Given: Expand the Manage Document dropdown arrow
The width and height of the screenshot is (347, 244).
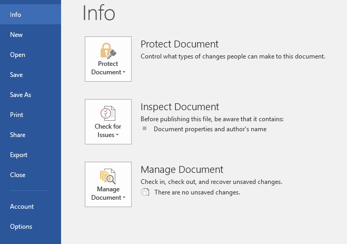Looking at the screenshot, I should (124, 197).
